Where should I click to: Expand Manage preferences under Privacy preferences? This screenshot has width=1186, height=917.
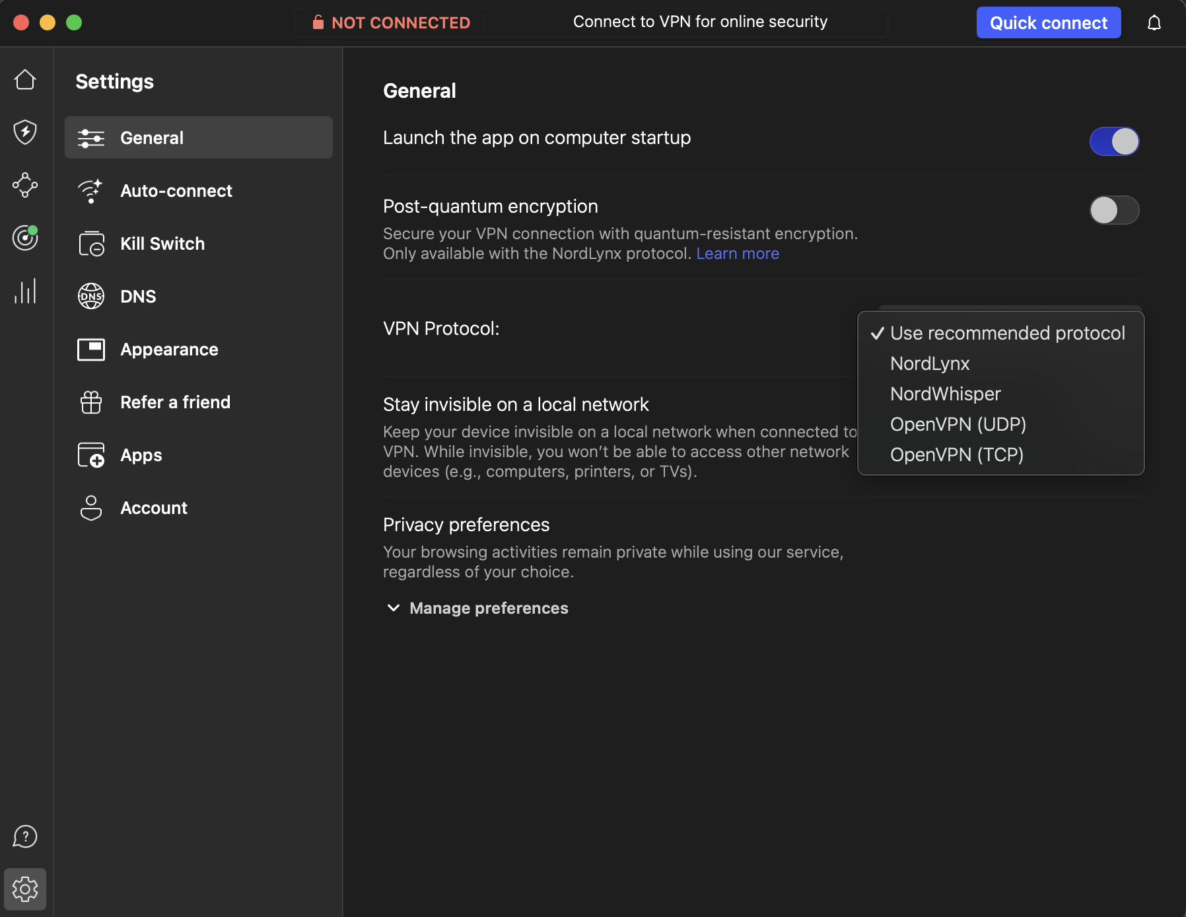pyautogui.click(x=489, y=608)
